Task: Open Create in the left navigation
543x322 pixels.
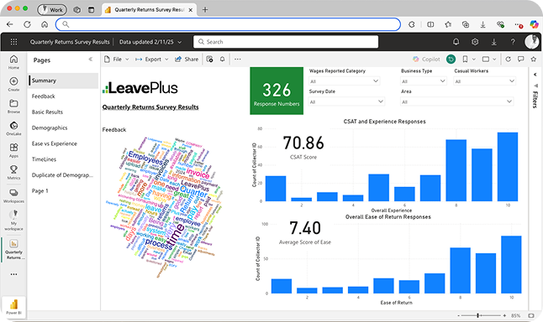Action: tap(13, 84)
